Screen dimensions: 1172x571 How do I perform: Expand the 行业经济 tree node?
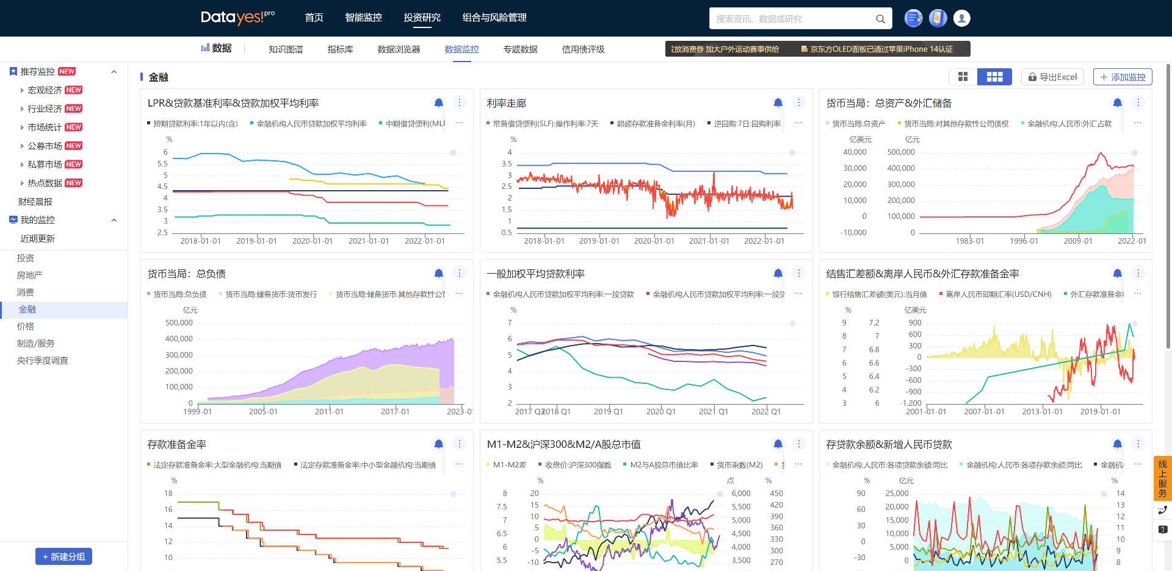[23, 109]
